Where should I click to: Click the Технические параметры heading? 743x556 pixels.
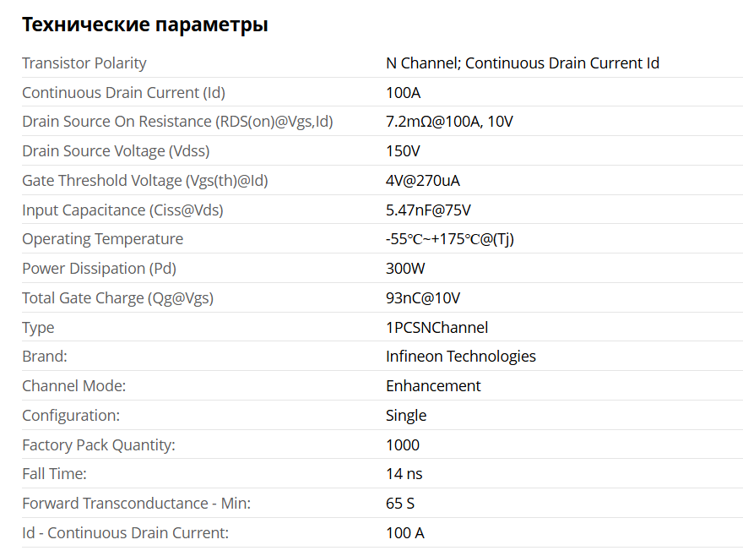coord(145,25)
